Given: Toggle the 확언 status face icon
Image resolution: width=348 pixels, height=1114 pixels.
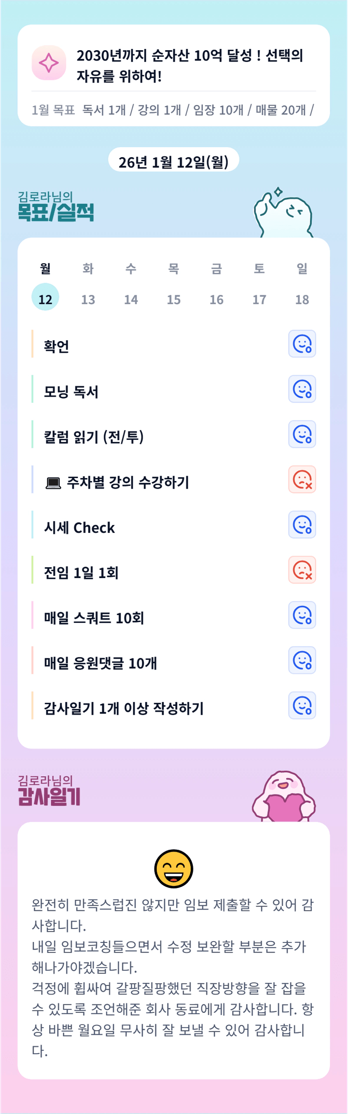Looking at the screenshot, I should 302,344.
